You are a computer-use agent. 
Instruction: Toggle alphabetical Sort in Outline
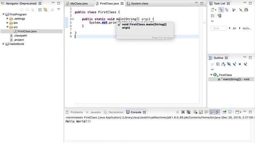[x=224, y=64]
